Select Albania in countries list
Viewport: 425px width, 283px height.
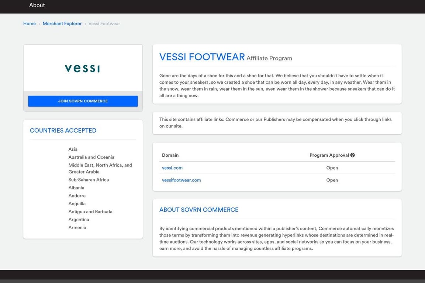coord(76,188)
